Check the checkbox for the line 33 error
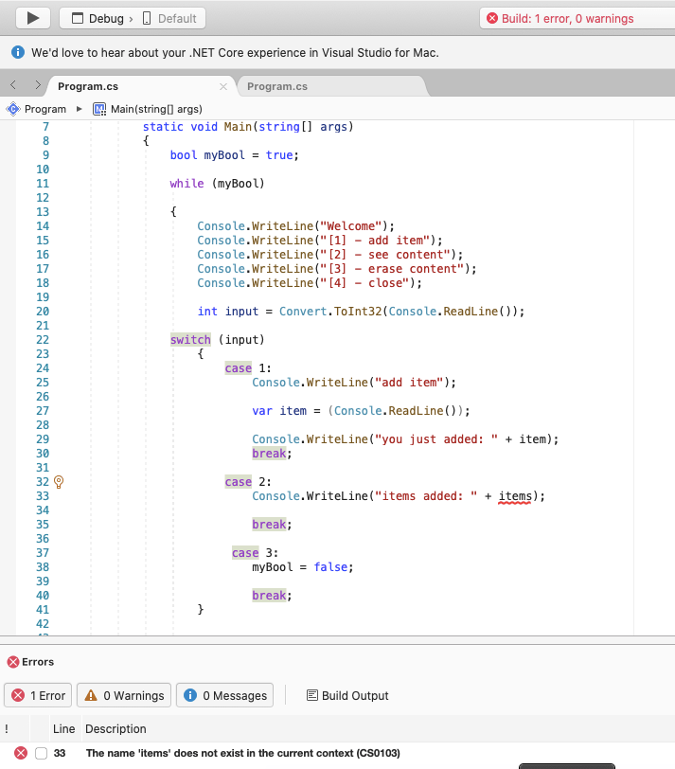Viewport: 675px width, 769px height. [41, 753]
